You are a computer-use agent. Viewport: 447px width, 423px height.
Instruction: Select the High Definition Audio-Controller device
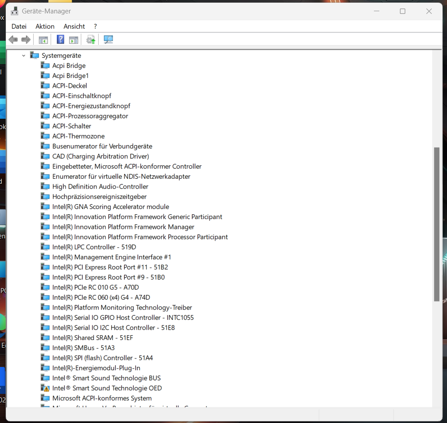100,186
